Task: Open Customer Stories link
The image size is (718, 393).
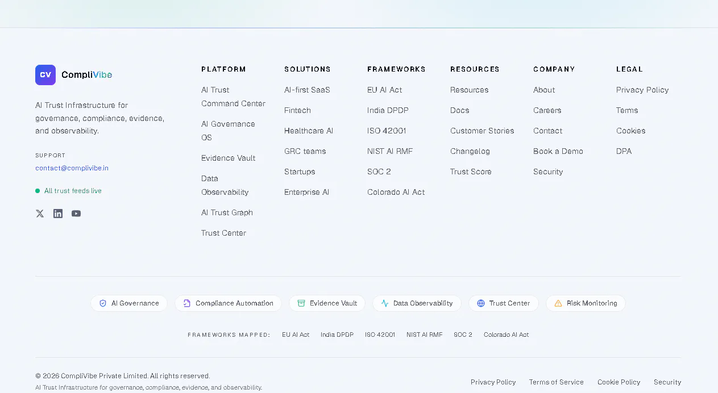Action: [x=482, y=131]
